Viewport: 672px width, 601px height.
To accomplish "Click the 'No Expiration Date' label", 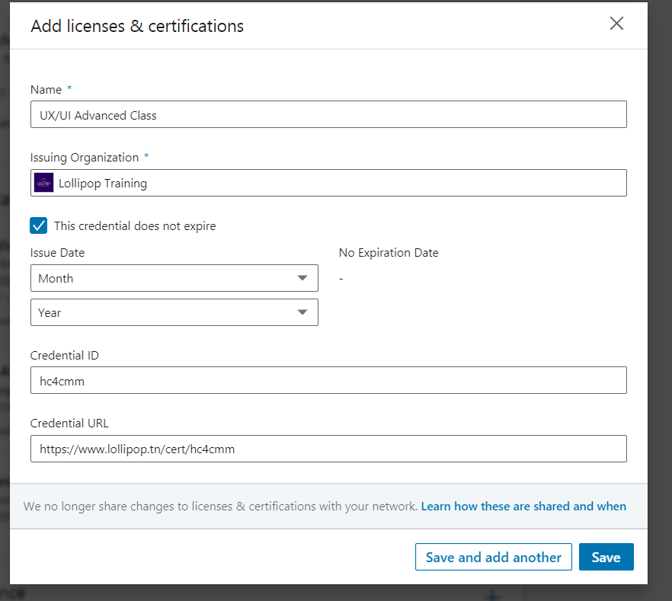I will [x=389, y=253].
